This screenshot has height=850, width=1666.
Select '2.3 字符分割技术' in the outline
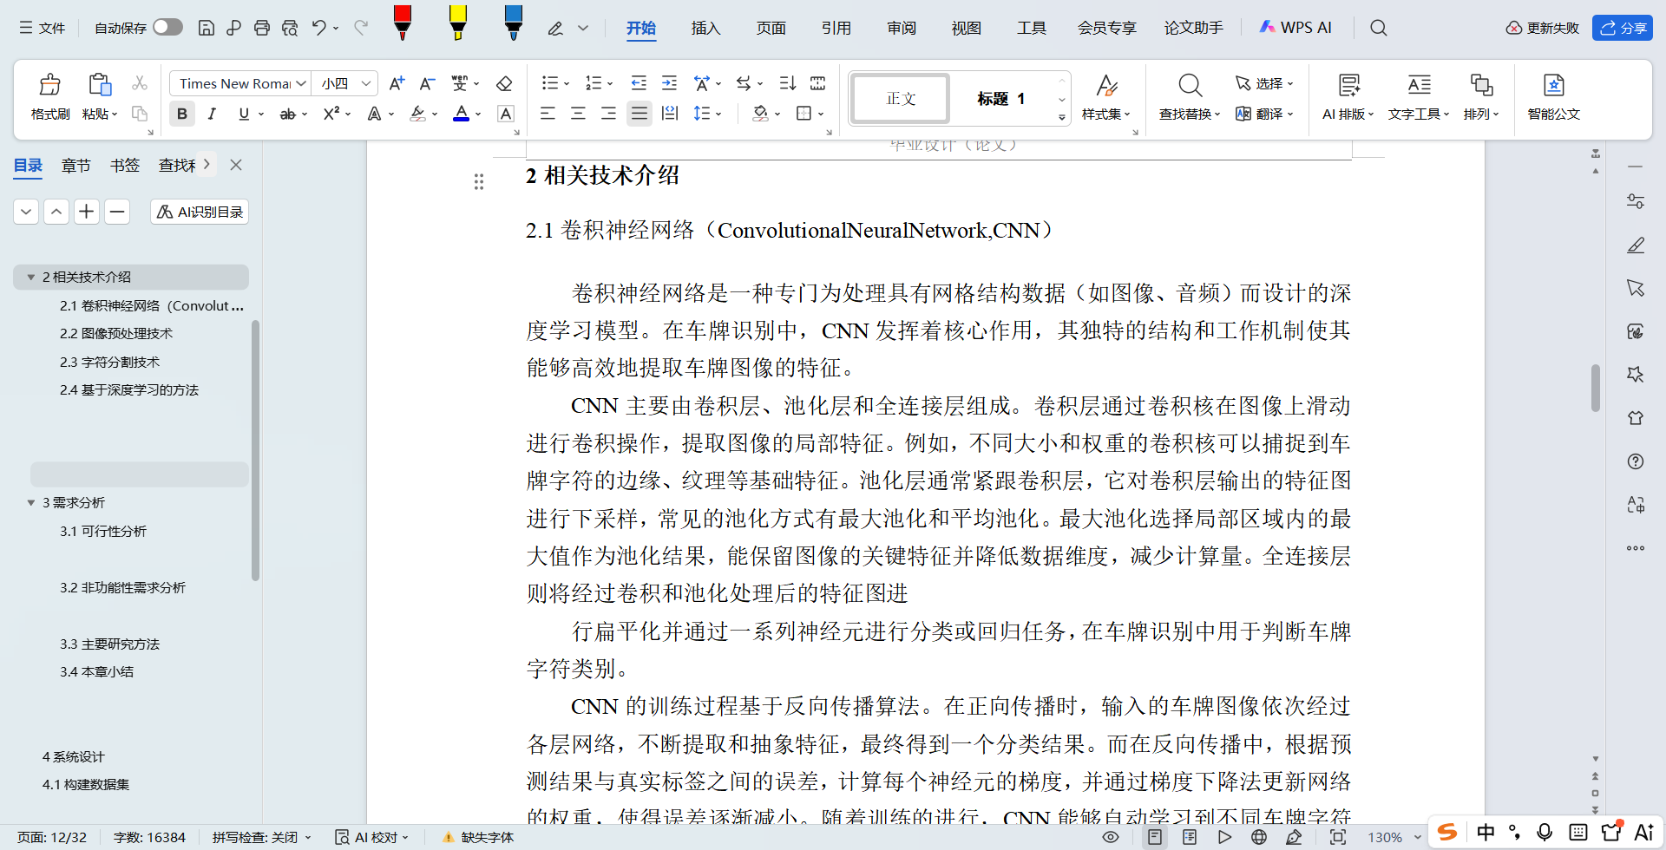[x=109, y=362]
